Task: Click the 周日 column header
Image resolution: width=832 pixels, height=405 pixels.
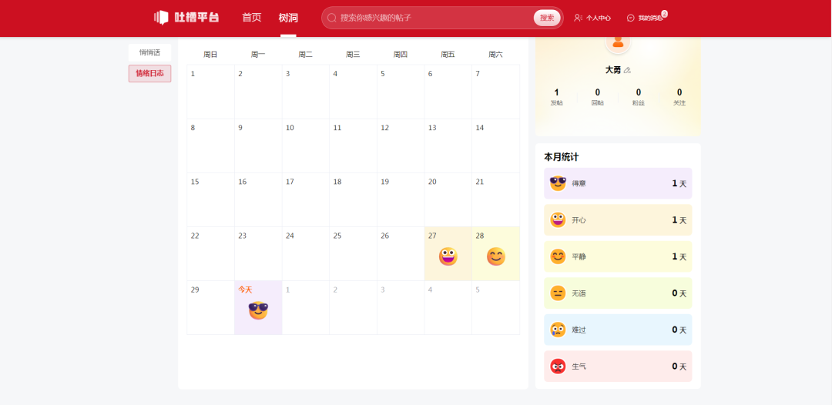Action: [210, 54]
